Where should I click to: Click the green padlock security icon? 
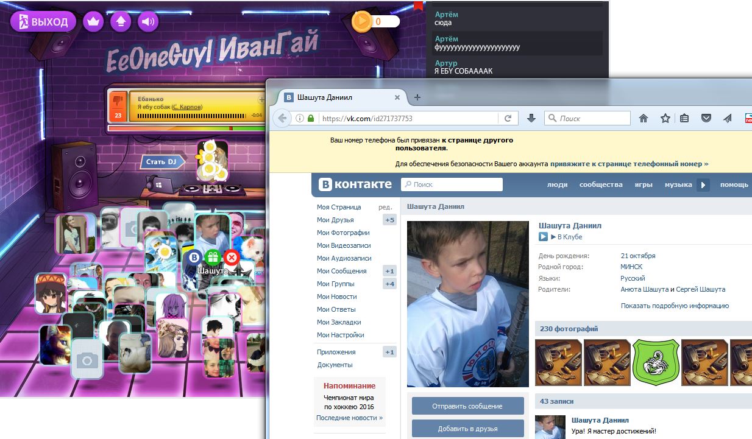(311, 119)
